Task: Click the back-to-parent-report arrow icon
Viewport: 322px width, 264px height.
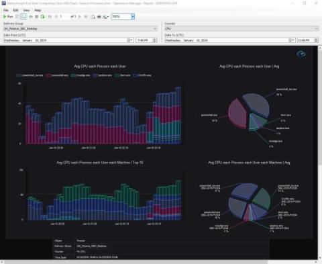Action: pos(31,17)
